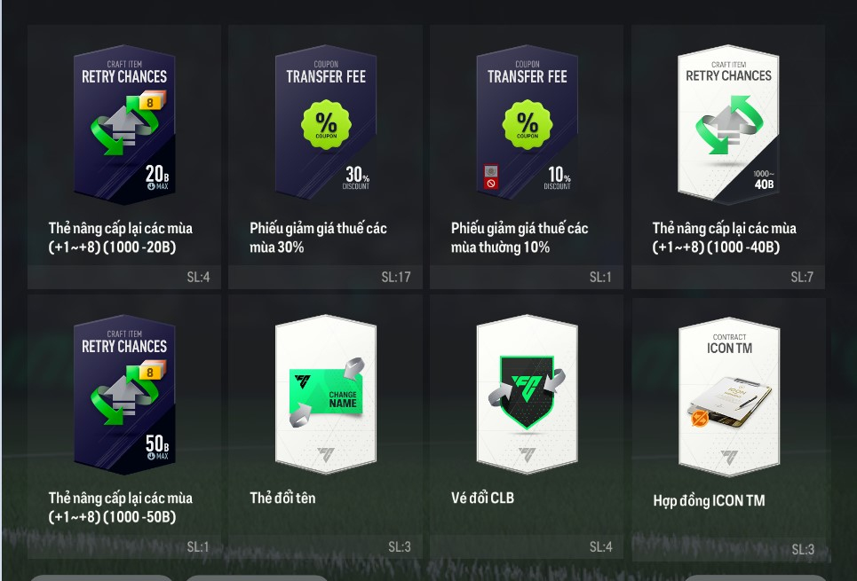Choose the white 1000~40B Retry Chances card
The width and height of the screenshot is (857, 581).
point(728,124)
